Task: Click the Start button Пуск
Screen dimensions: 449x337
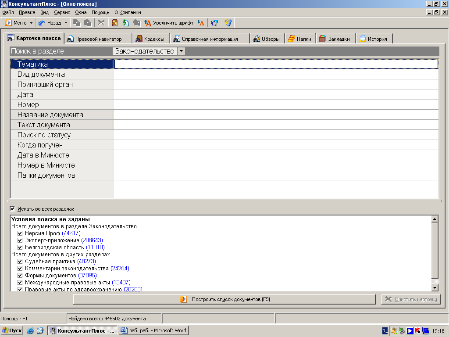Action: click(12, 331)
